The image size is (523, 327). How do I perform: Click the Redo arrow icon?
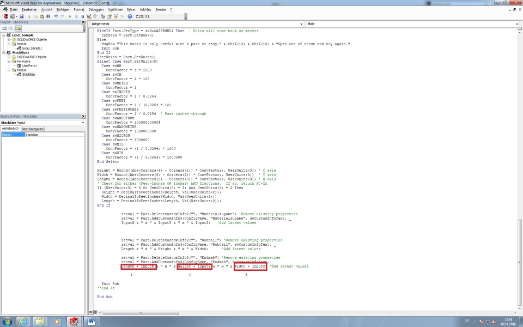(x=62, y=16)
